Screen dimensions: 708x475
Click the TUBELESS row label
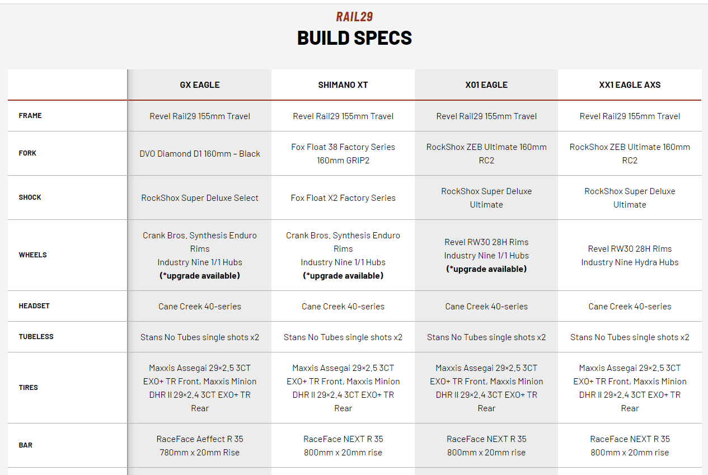(36, 337)
